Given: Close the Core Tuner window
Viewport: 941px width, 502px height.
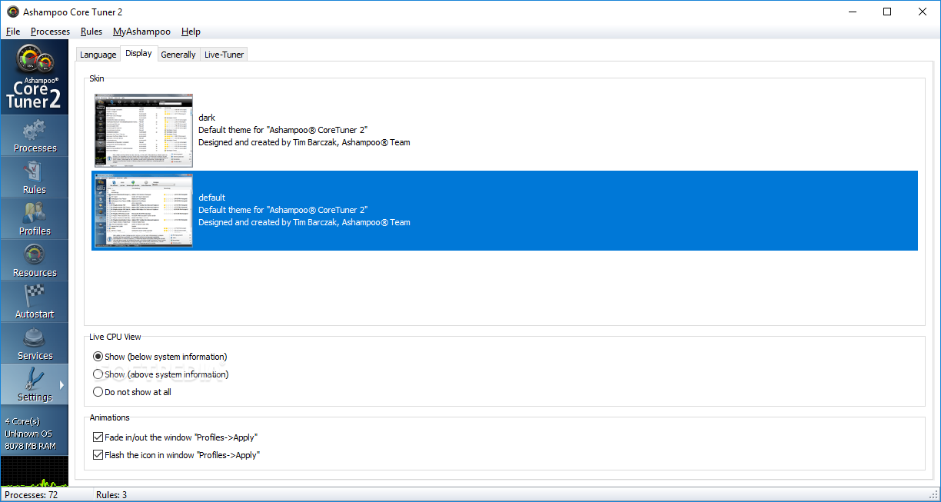Looking at the screenshot, I should coord(923,12).
